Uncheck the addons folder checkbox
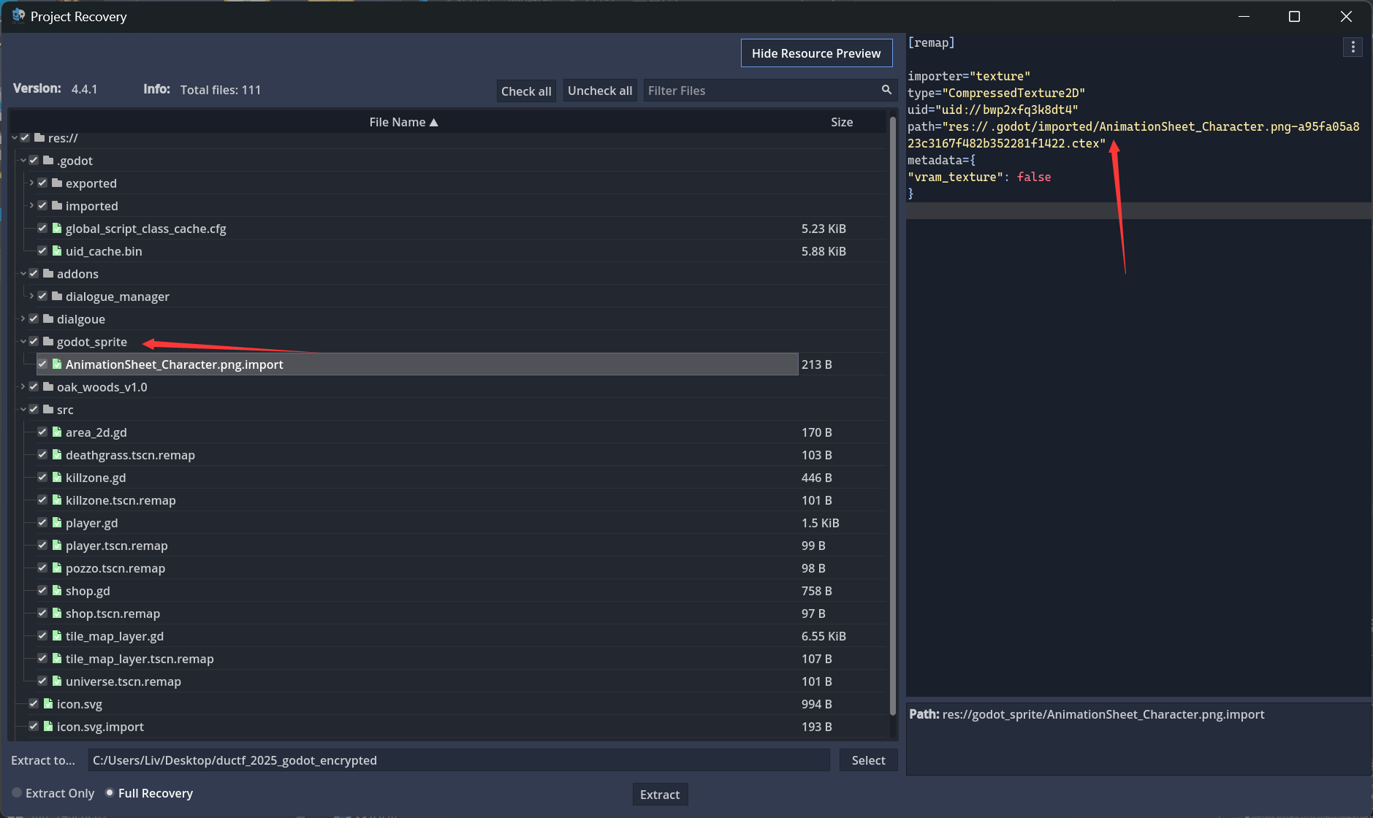1373x818 pixels. click(x=34, y=273)
